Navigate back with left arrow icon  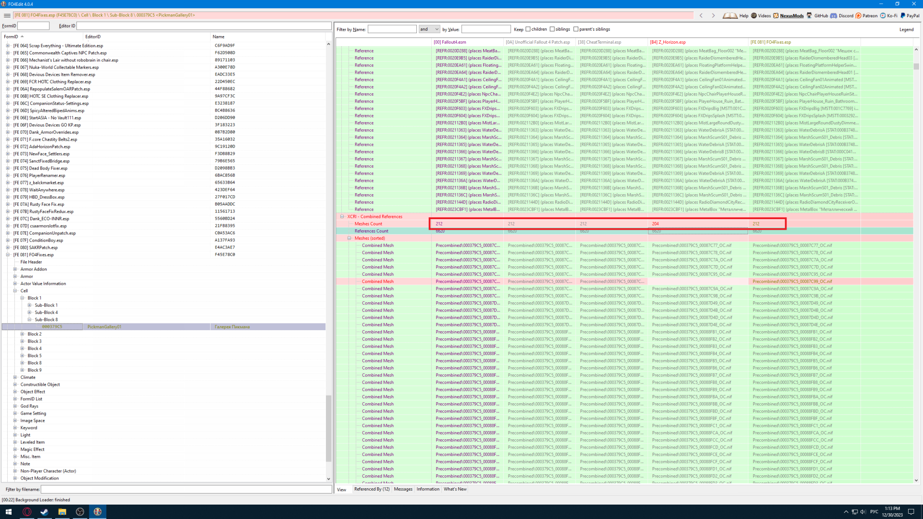tap(701, 15)
